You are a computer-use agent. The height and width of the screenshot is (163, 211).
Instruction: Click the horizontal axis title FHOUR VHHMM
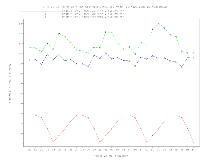point(111,156)
